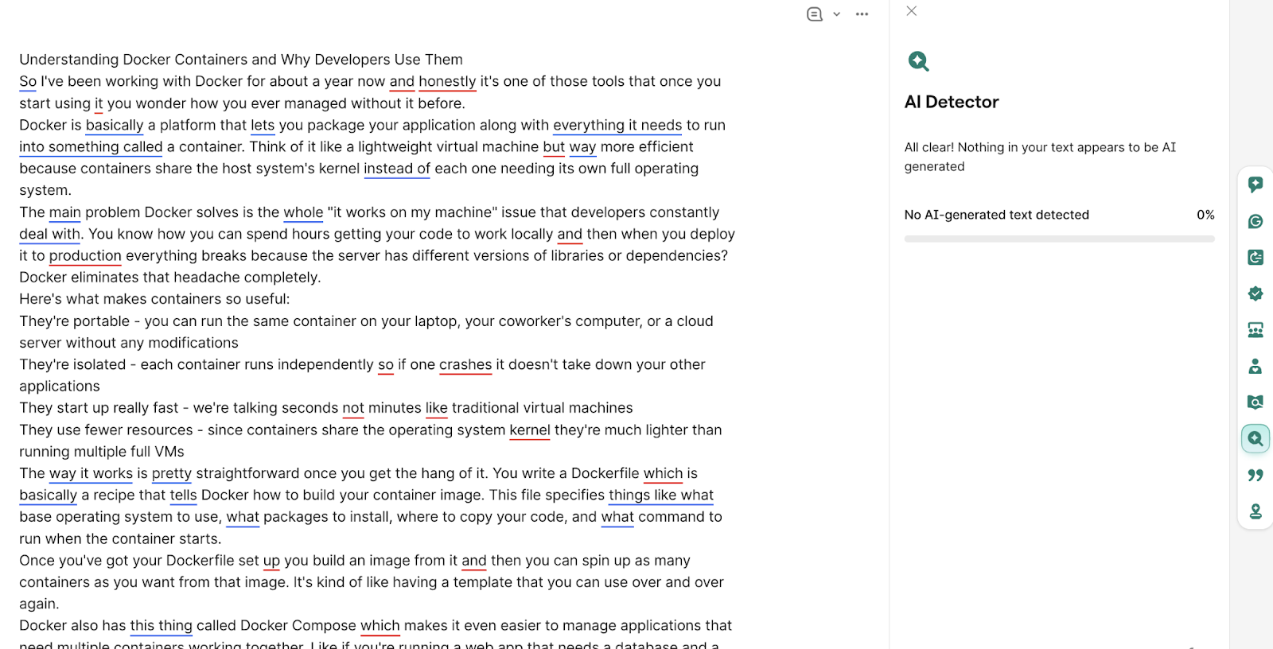The height and width of the screenshot is (649, 1273).
Task: Open the audience group icon in sidebar
Action: [1255, 330]
